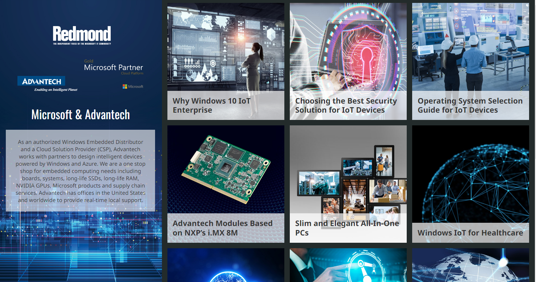The width and height of the screenshot is (536, 282).
Task: Click the Advantech logo in the sidebar
Action: (x=47, y=84)
